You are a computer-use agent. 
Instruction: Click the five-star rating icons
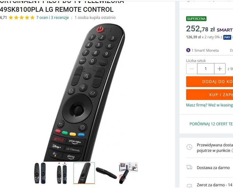tap(21, 18)
